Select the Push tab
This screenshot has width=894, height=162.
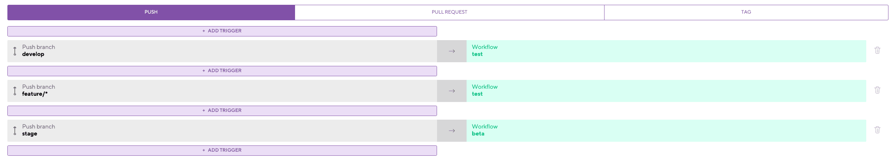[151, 12]
